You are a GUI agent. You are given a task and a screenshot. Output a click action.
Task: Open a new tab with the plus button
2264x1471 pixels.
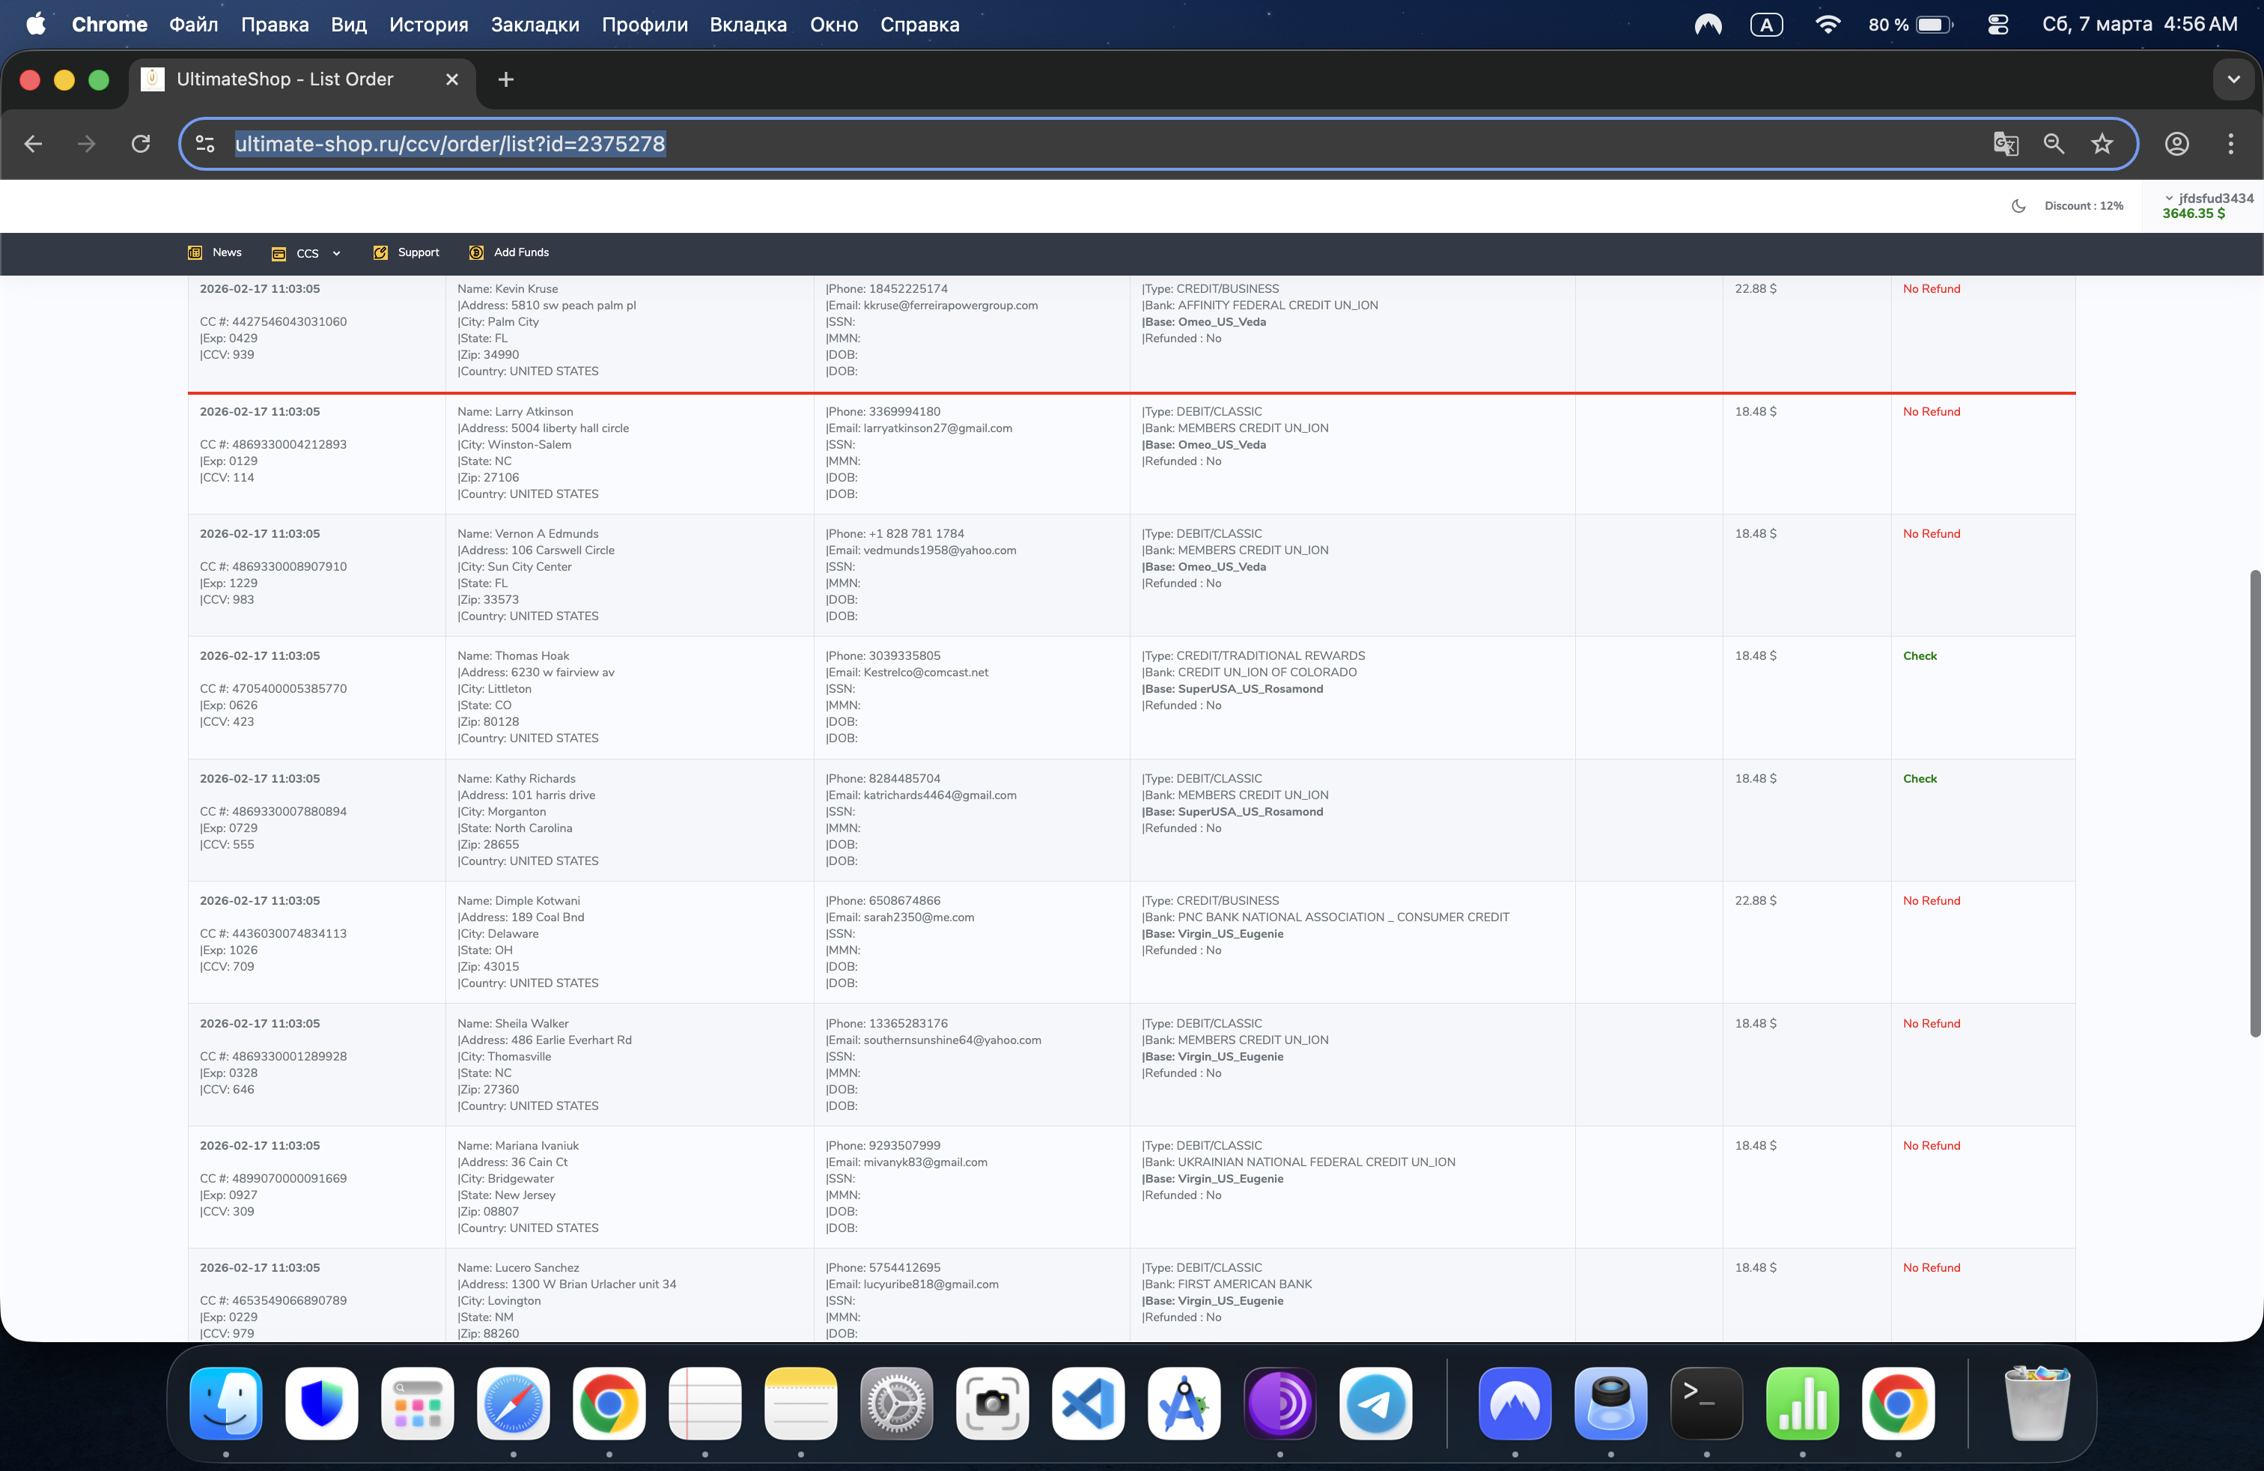[506, 80]
